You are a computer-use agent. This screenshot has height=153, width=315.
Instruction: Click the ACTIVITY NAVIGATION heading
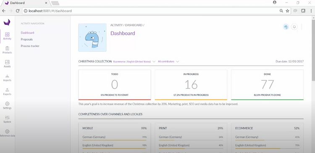coord(32,24)
